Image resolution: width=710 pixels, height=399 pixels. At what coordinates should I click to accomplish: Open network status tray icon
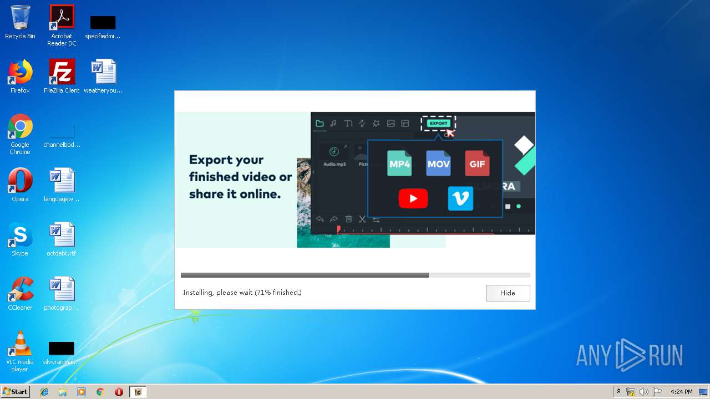click(631, 392)
